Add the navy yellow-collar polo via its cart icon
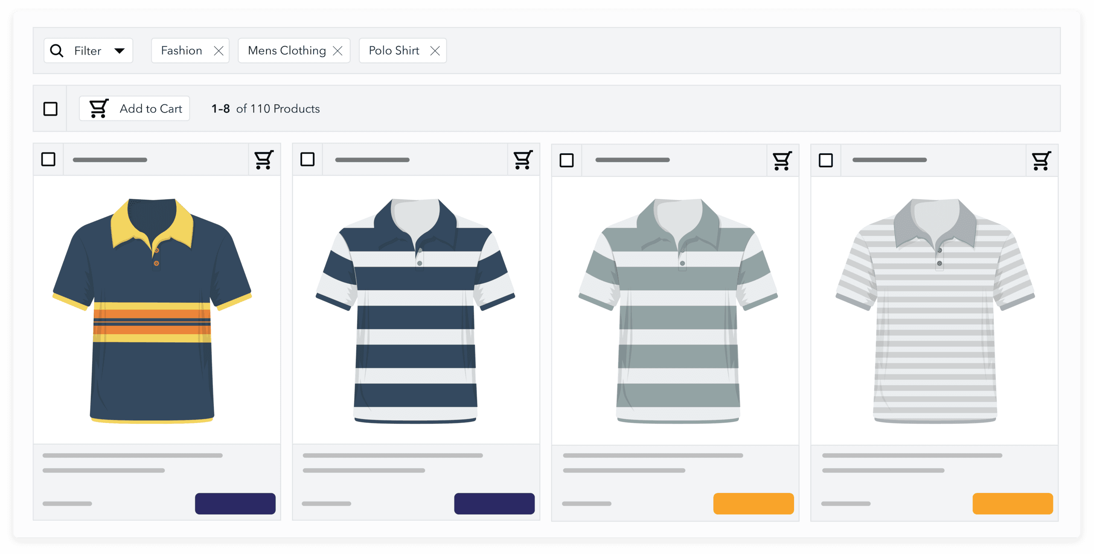The width and height of the screenshot is (1094, 554). tap(262, 160)
